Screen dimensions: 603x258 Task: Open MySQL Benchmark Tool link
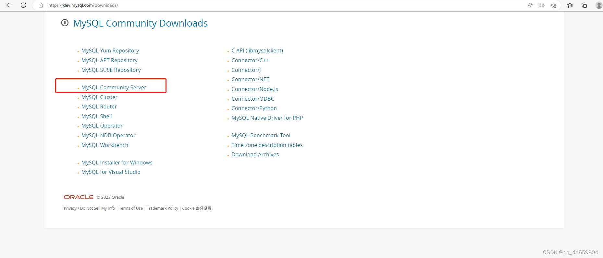click(x=261, y=135)
